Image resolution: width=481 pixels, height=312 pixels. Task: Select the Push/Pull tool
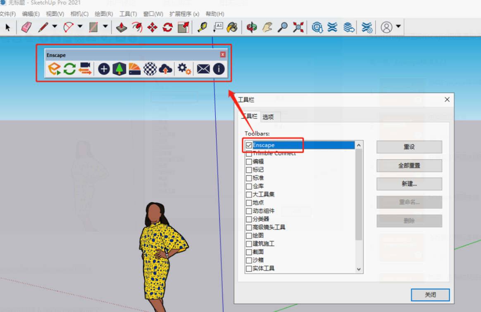tap(121, 28)
